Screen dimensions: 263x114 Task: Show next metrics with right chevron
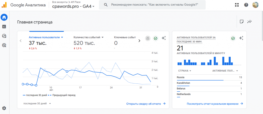139,40
